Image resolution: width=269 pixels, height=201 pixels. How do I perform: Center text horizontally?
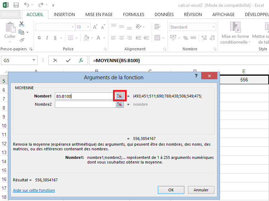122,38
